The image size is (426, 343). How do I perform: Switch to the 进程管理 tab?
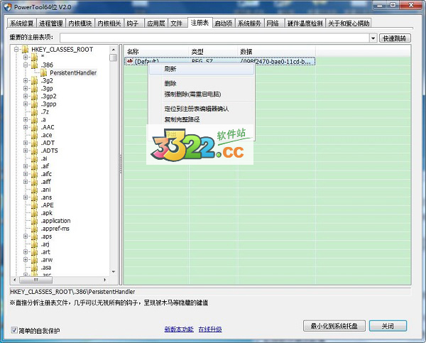tap(51, 23)
